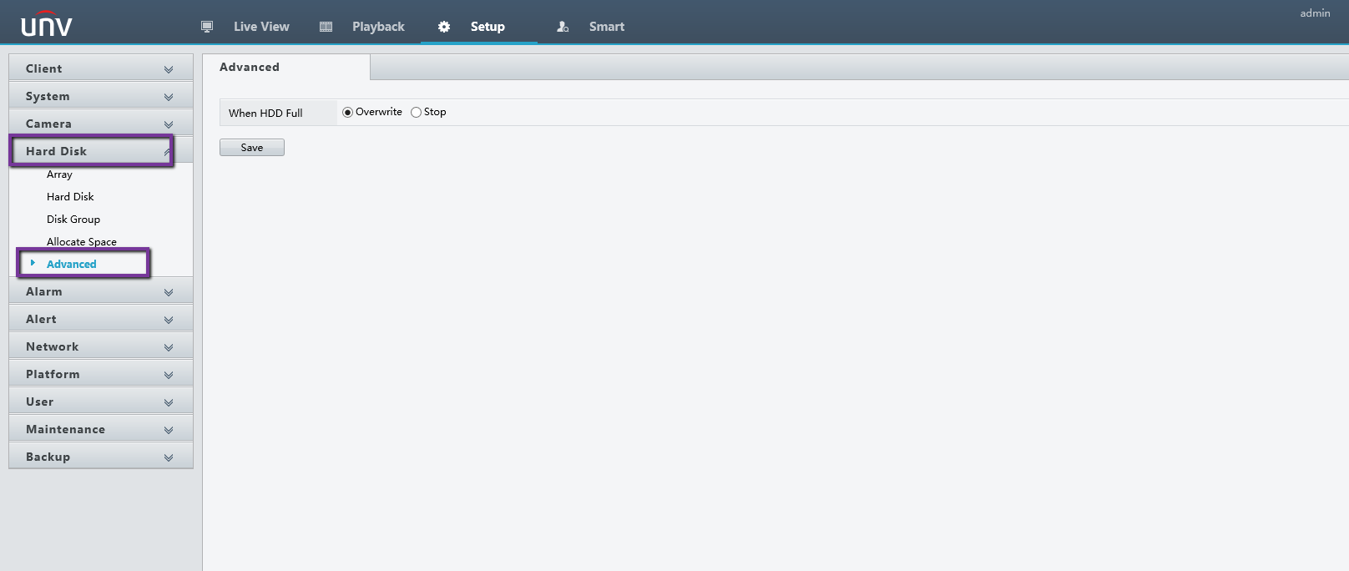Click the Live View monitor icon

coord(207,27)
